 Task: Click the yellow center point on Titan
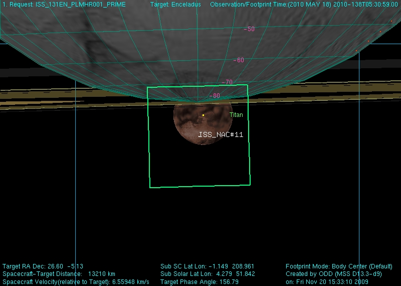pos(204,115)
